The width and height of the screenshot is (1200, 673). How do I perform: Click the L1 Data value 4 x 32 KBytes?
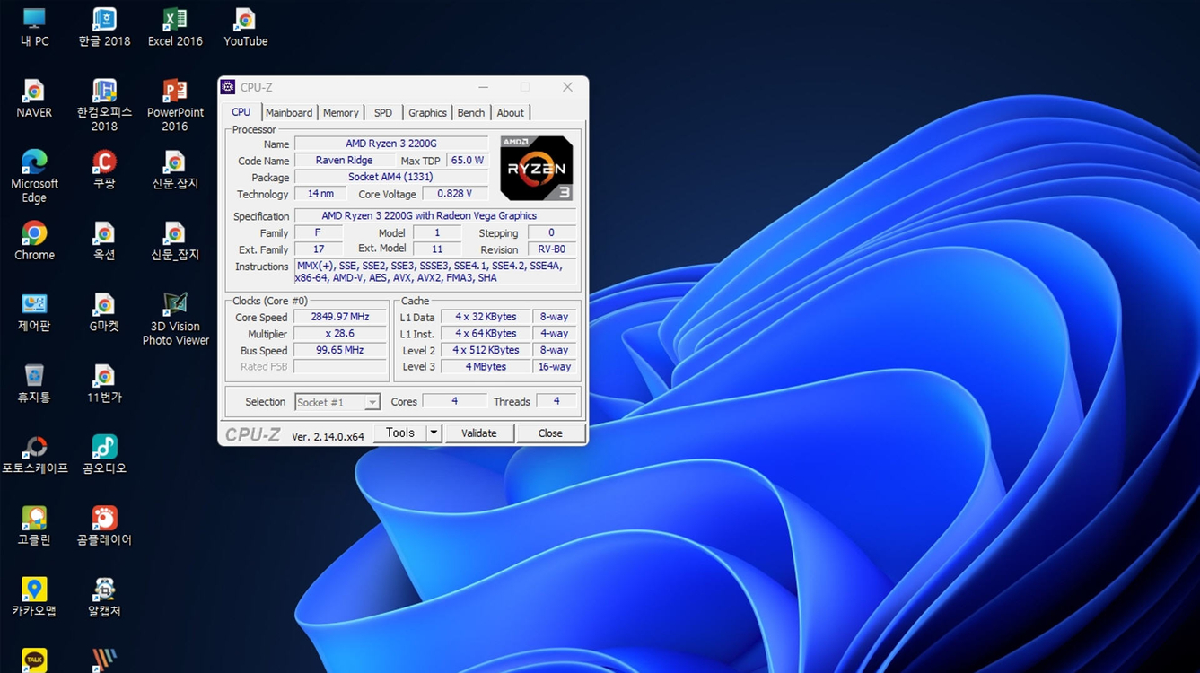click(486, 317)
